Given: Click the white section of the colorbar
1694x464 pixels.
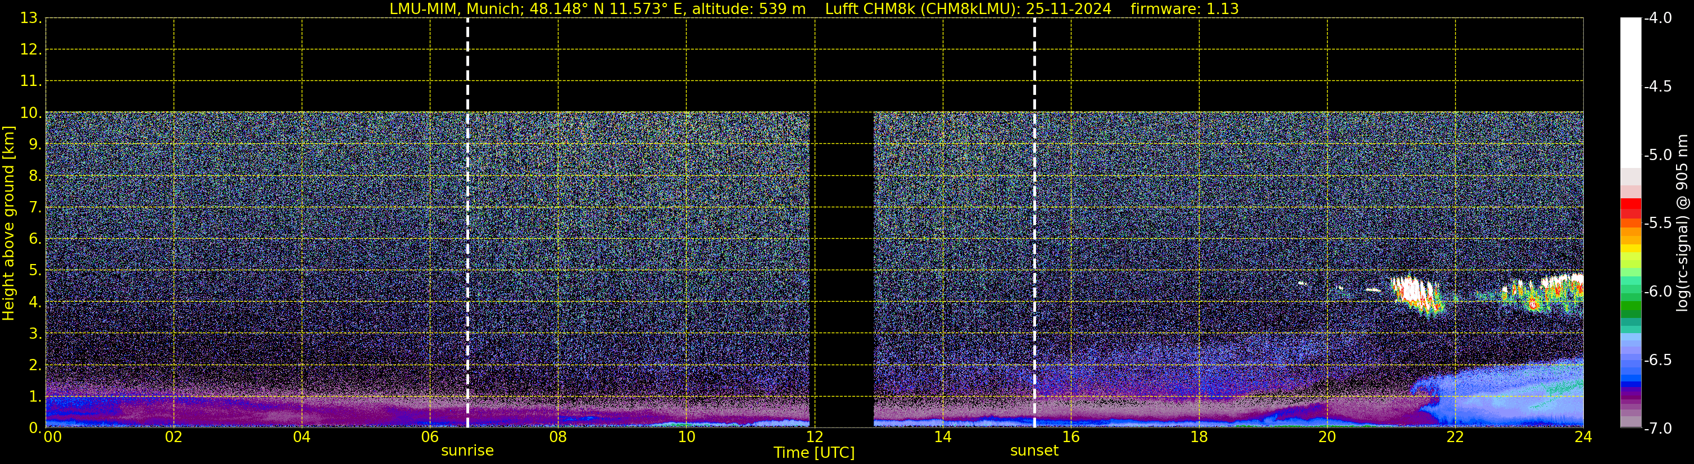Looking at the screenshot, I should (1631, 92).
